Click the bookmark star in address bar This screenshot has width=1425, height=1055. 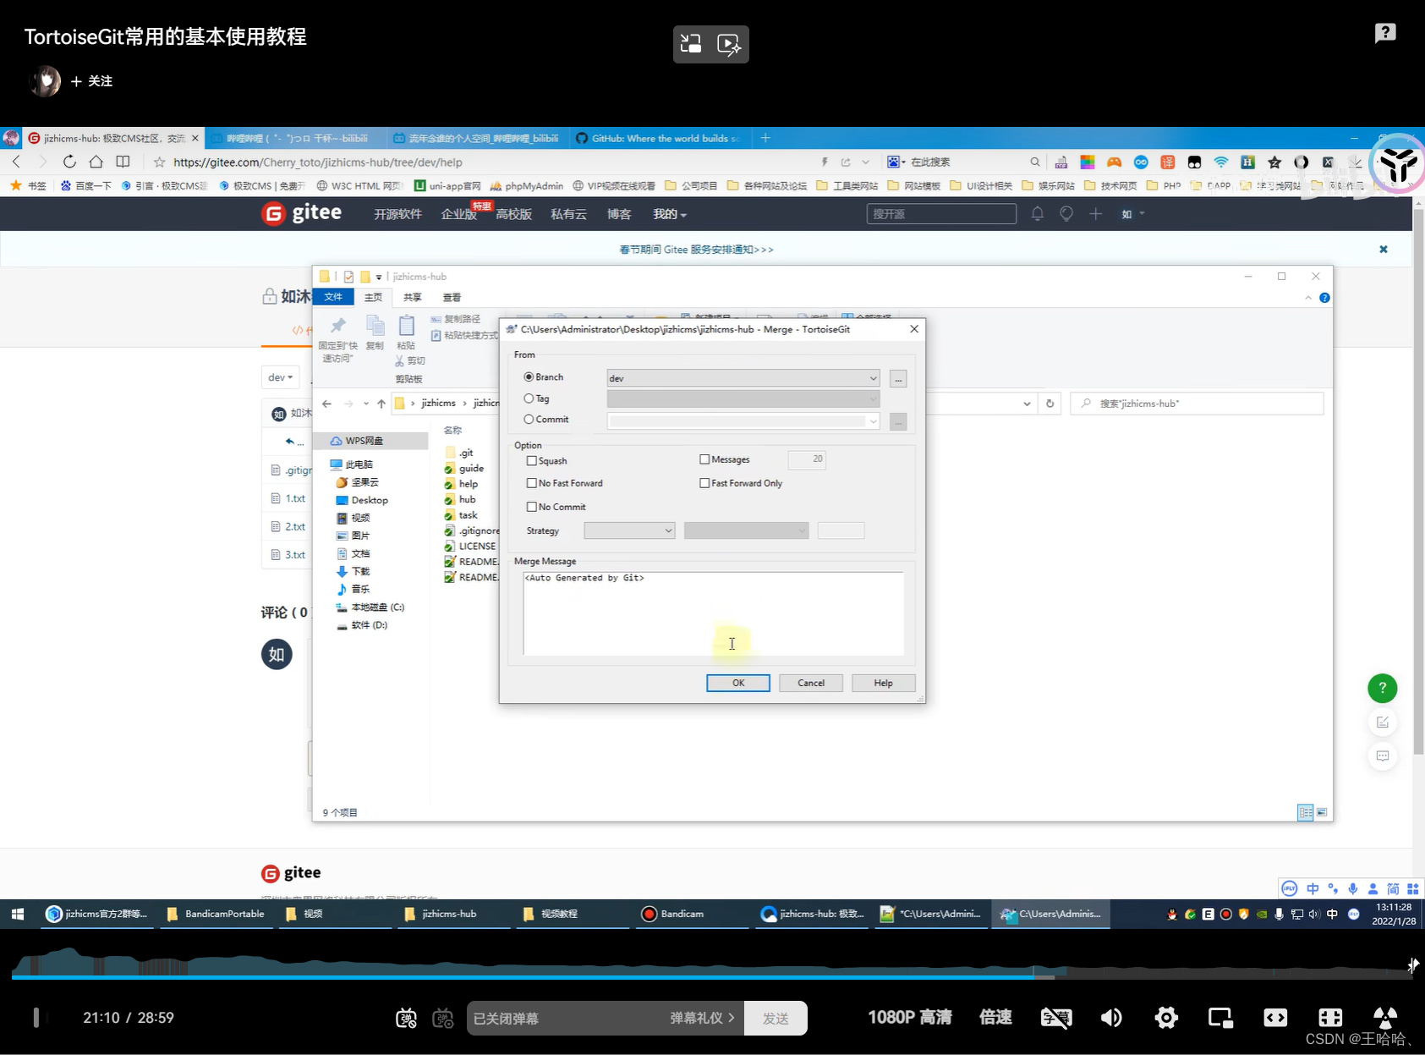tap(159, 162)
